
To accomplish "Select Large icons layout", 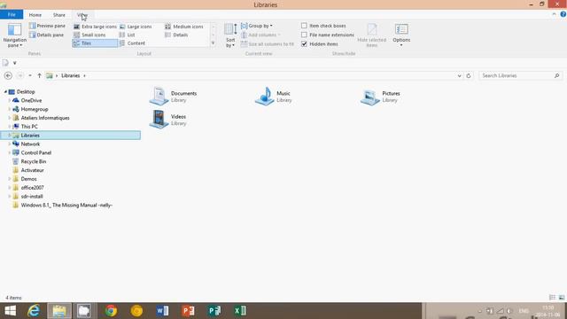I will click(x=136, y=27).
